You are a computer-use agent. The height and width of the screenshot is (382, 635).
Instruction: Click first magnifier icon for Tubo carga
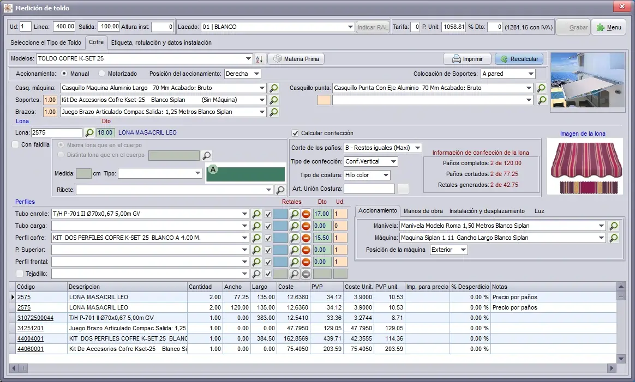256,226
